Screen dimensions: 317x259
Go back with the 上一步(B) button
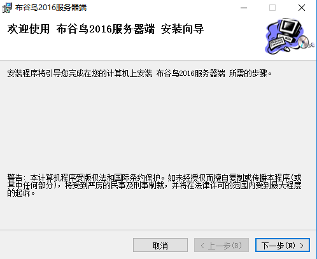[x=222, y=245]
